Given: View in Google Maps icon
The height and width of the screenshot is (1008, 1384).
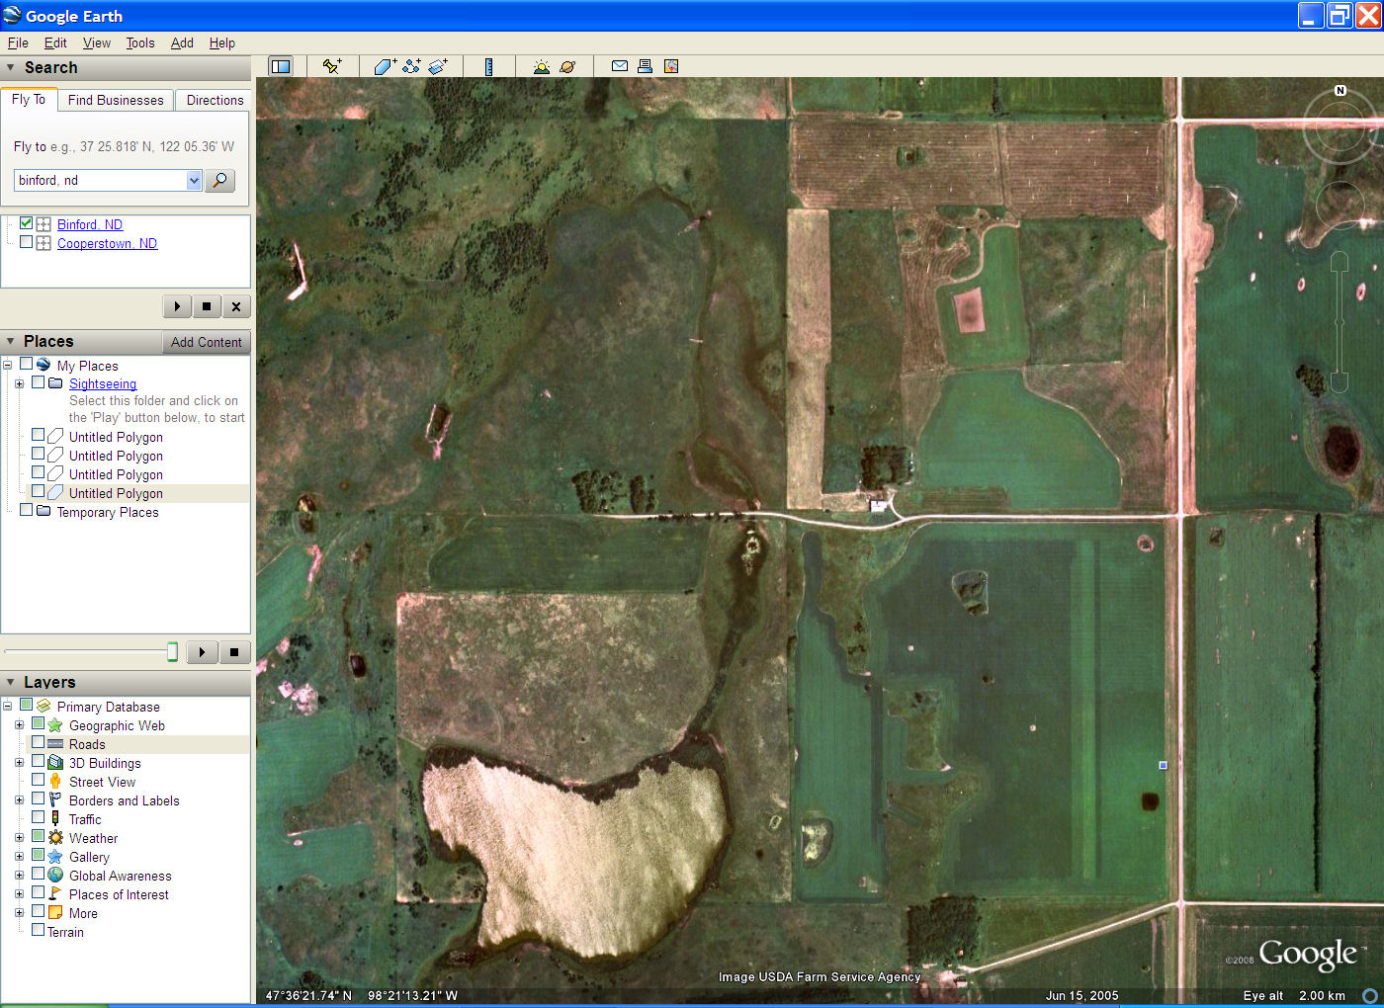Looking at the screenshot, I should pos(671,66).
